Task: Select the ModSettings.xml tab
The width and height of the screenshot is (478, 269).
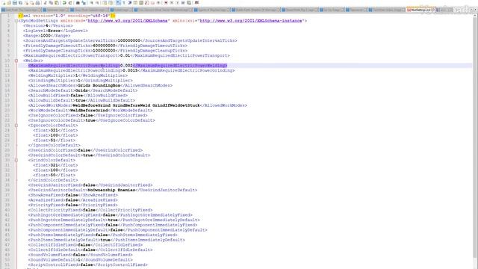Action: (x=420, y=10)
